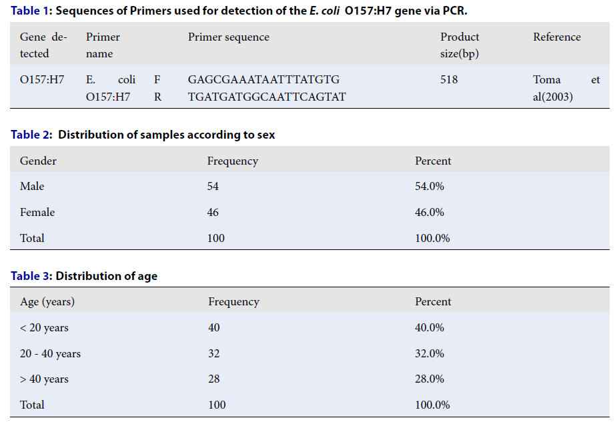Click the "Gender" column header
This screenshot has width=615, height=422.
click(38, 161)
